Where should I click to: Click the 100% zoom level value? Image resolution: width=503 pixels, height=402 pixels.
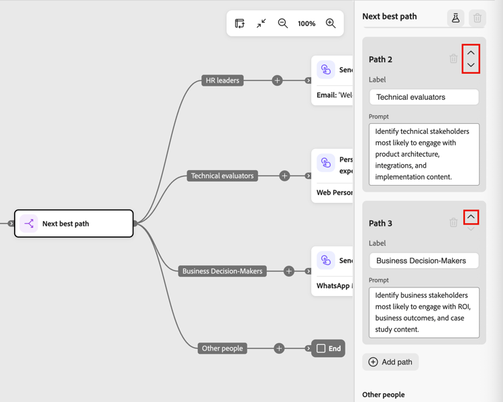(306, 23)
